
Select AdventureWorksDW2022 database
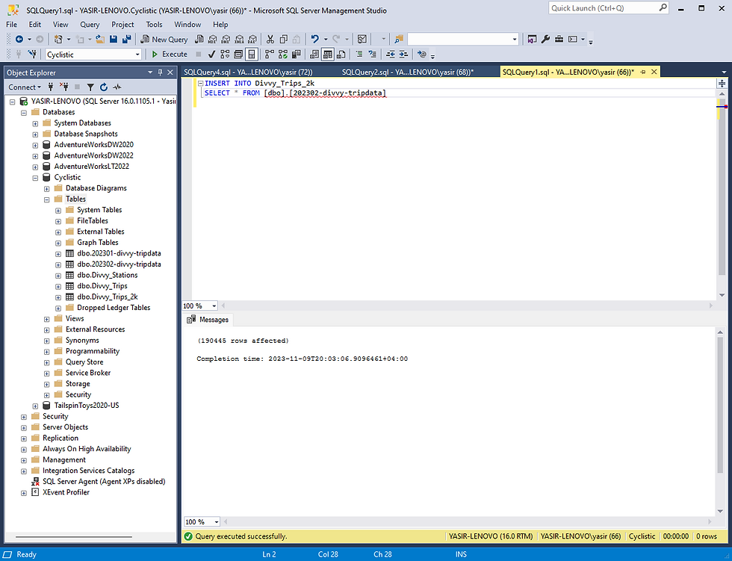point(94,155)
